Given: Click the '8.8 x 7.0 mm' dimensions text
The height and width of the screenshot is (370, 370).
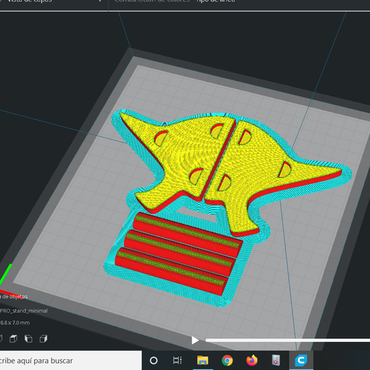Looking at the screenshot, I should point(15,323).
